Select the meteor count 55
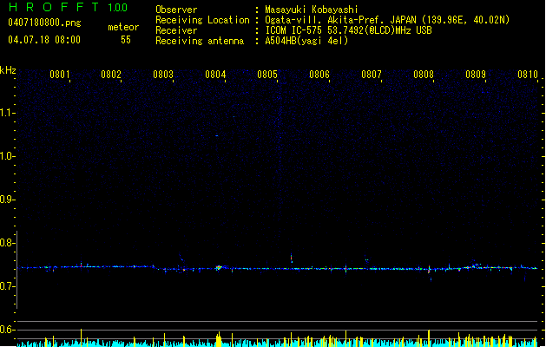Viewport: 546px width, 347px height. (126, 40)
